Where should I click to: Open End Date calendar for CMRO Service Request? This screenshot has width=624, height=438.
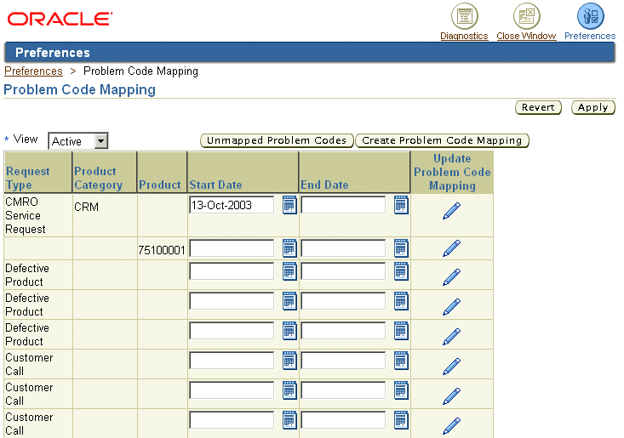[401, 205]
